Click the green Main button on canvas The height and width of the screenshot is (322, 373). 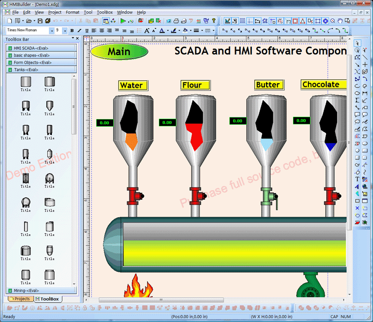point(119,51)
